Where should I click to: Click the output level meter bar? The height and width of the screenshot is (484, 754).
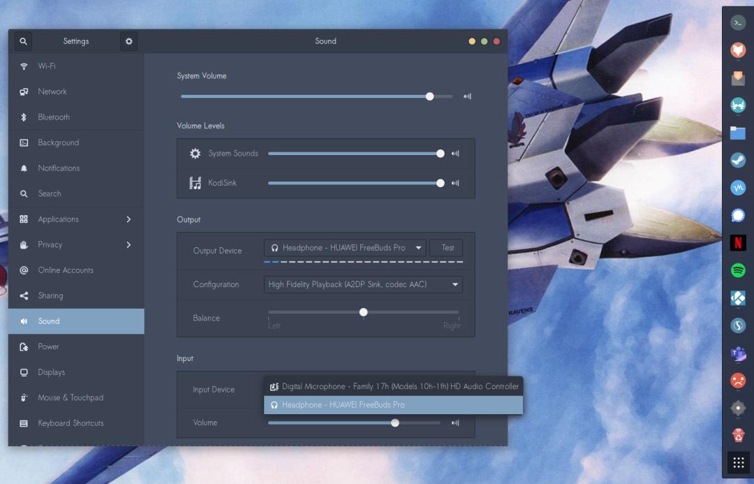click(364, 262)
